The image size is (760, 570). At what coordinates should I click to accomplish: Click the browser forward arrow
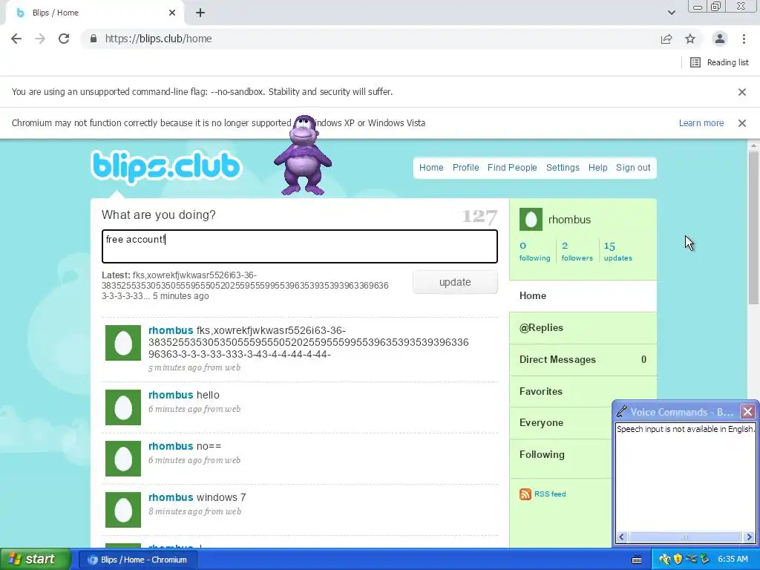(40, 39)
